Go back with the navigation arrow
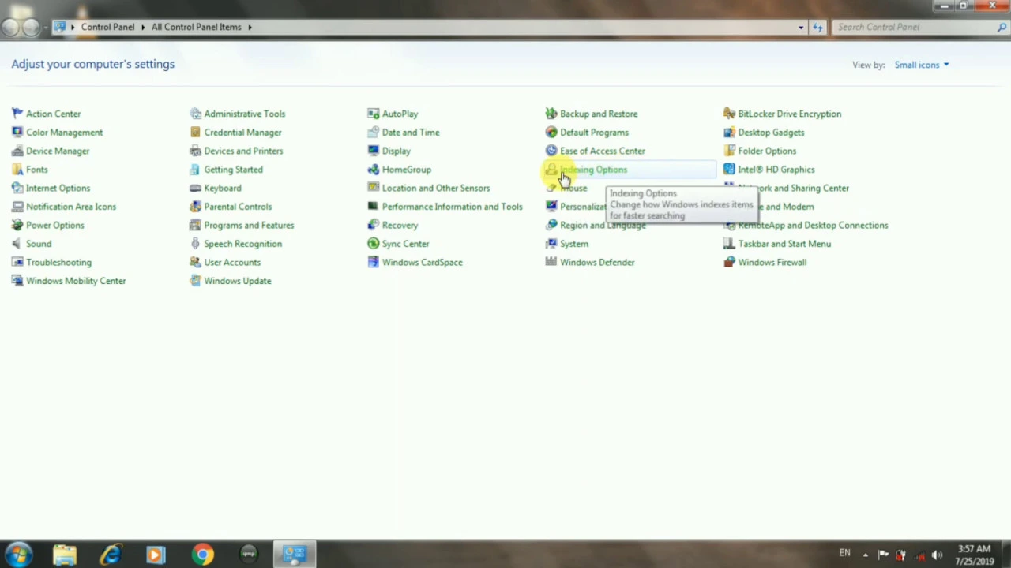Screen dimensions: 1011x568 tap(10, 27)
